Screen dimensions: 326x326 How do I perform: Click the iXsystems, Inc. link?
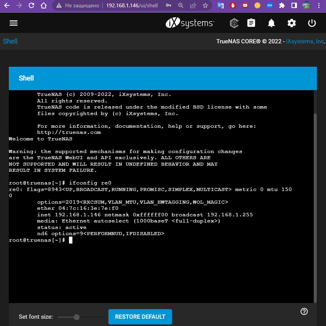coord(305,41)
